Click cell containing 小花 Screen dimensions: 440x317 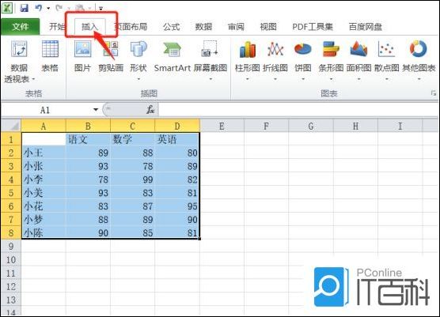(44, 206)
